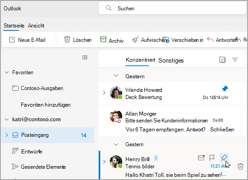248x180 pixels.
Task: Switch to the Sonstiges inbox tab
Action: tap(171, 60)
